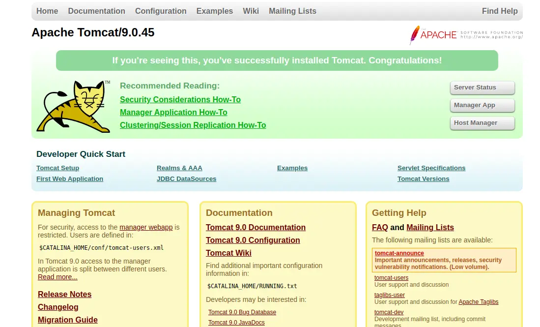Visit the Tomcat Wiki link
Image resolution: width=540 pixels, height=327 pixels.
[228, 253]
